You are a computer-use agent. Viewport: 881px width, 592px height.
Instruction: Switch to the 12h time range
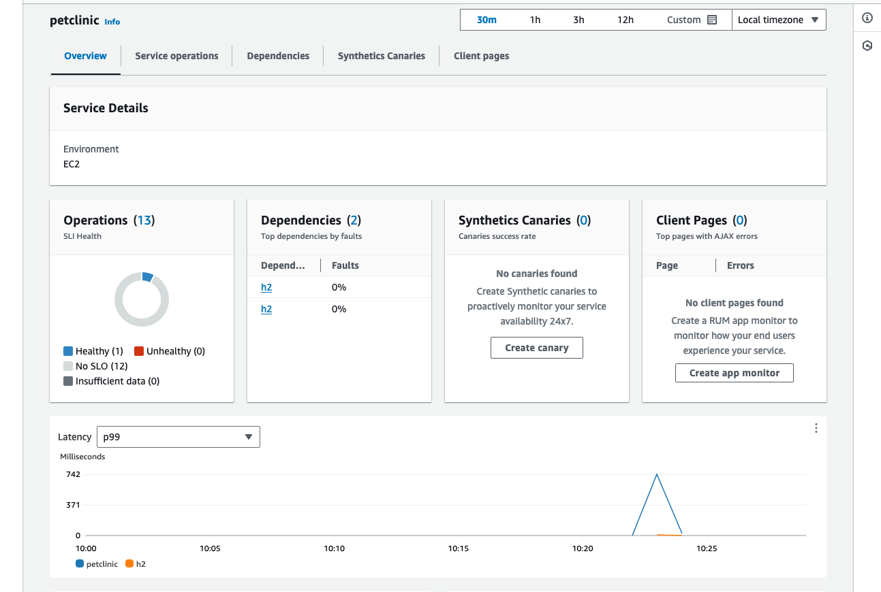point(625,19)
